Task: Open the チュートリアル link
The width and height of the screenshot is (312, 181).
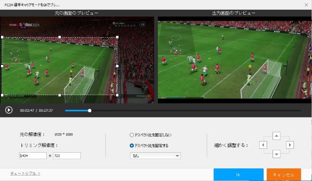Action: [25, 173]
